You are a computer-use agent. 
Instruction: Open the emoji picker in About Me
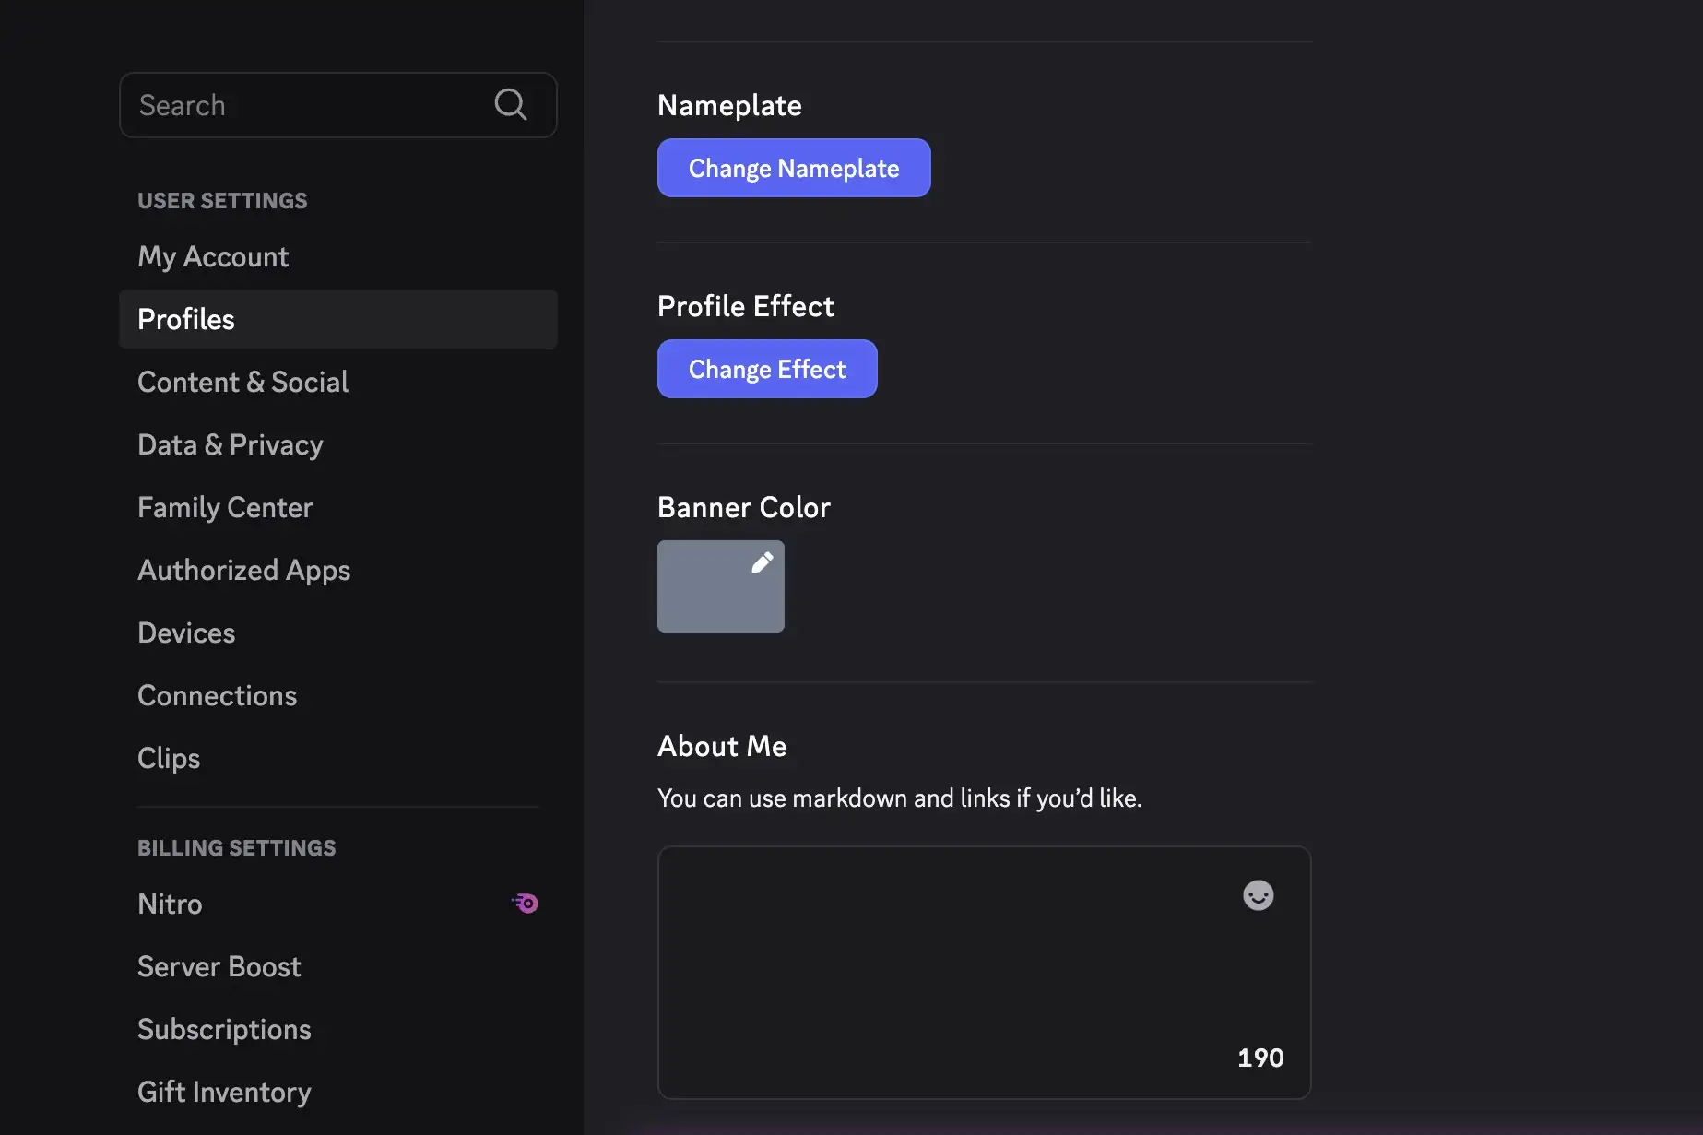(1258, 895)
